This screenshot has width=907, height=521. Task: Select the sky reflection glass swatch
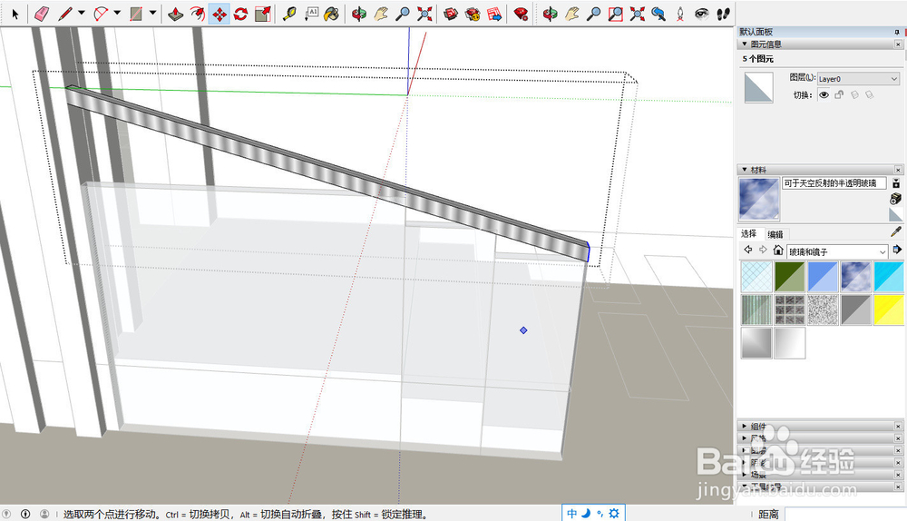855,277
